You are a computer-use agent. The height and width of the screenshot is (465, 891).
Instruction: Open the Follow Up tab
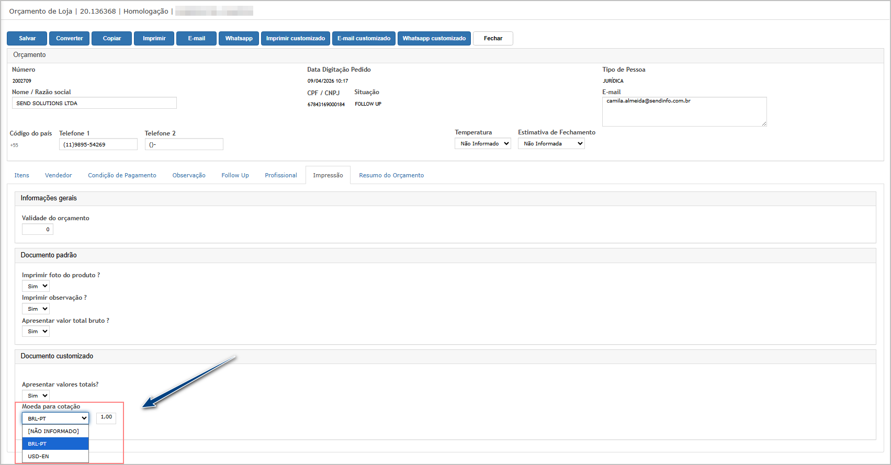click(235, 176)
